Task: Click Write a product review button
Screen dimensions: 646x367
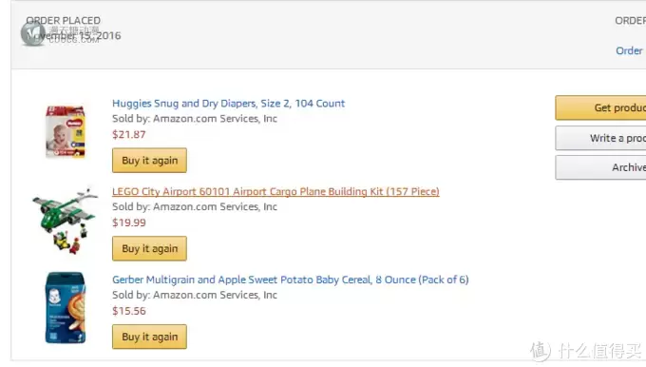Action: pos(600,138)
